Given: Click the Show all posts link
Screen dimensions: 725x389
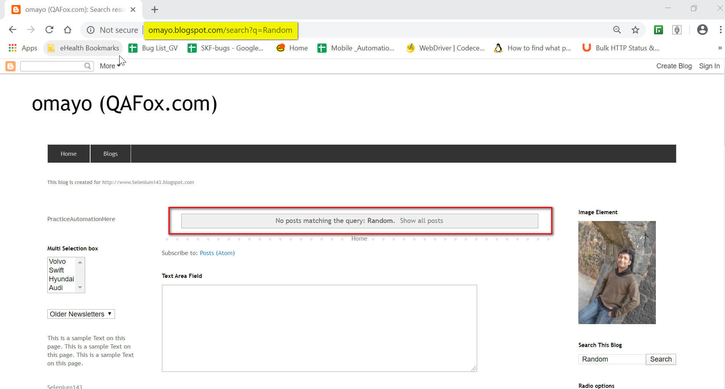Looking at the screenshot, I should click(421, 221).
